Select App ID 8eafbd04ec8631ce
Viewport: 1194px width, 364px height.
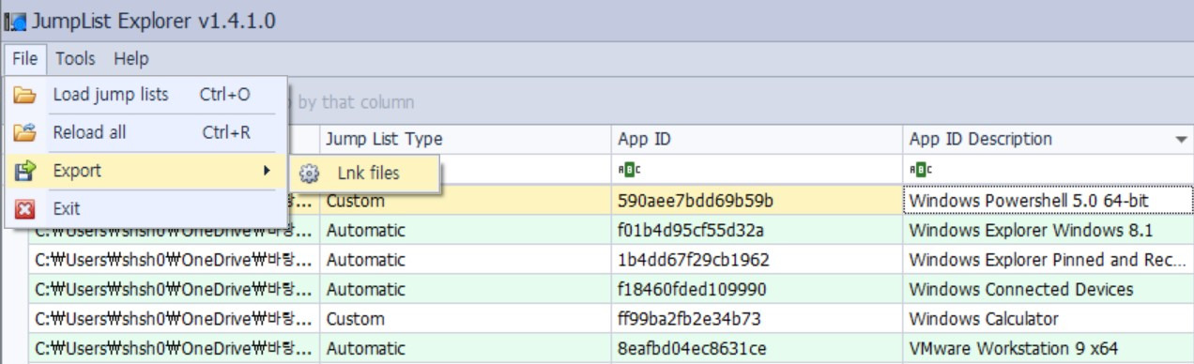[x=757, y=349]
